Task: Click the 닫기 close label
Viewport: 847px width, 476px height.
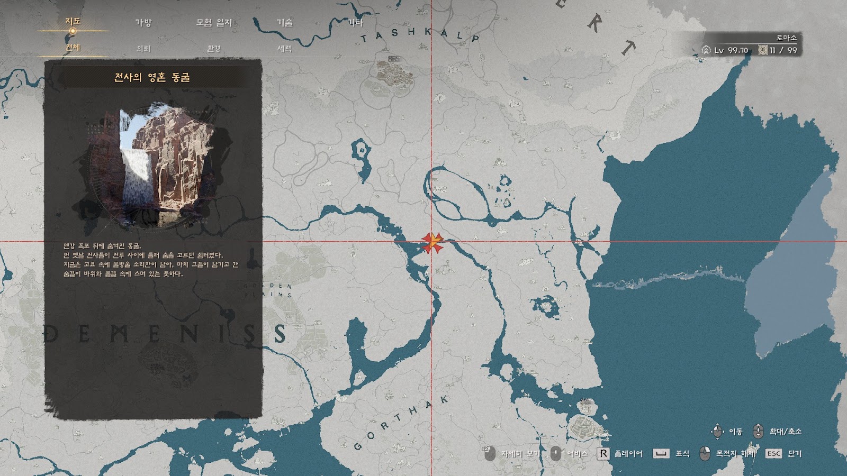Action: (795, 453)
